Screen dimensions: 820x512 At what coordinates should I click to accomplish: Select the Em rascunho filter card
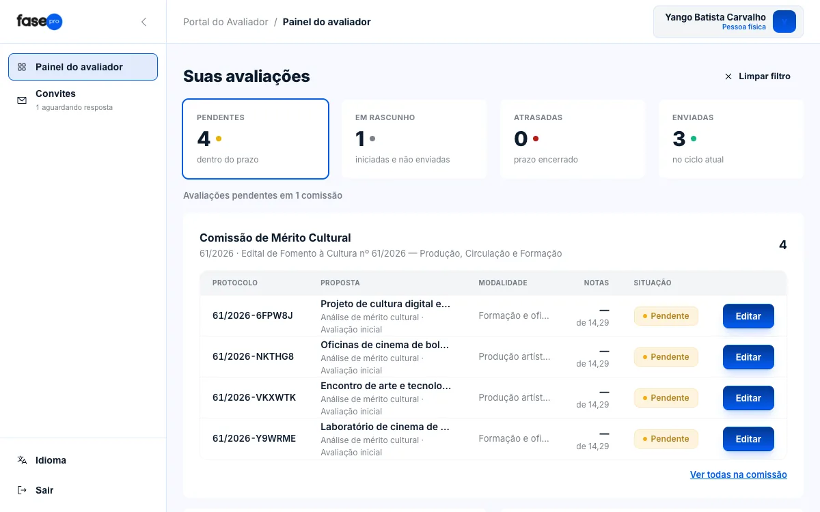(414, 139)
